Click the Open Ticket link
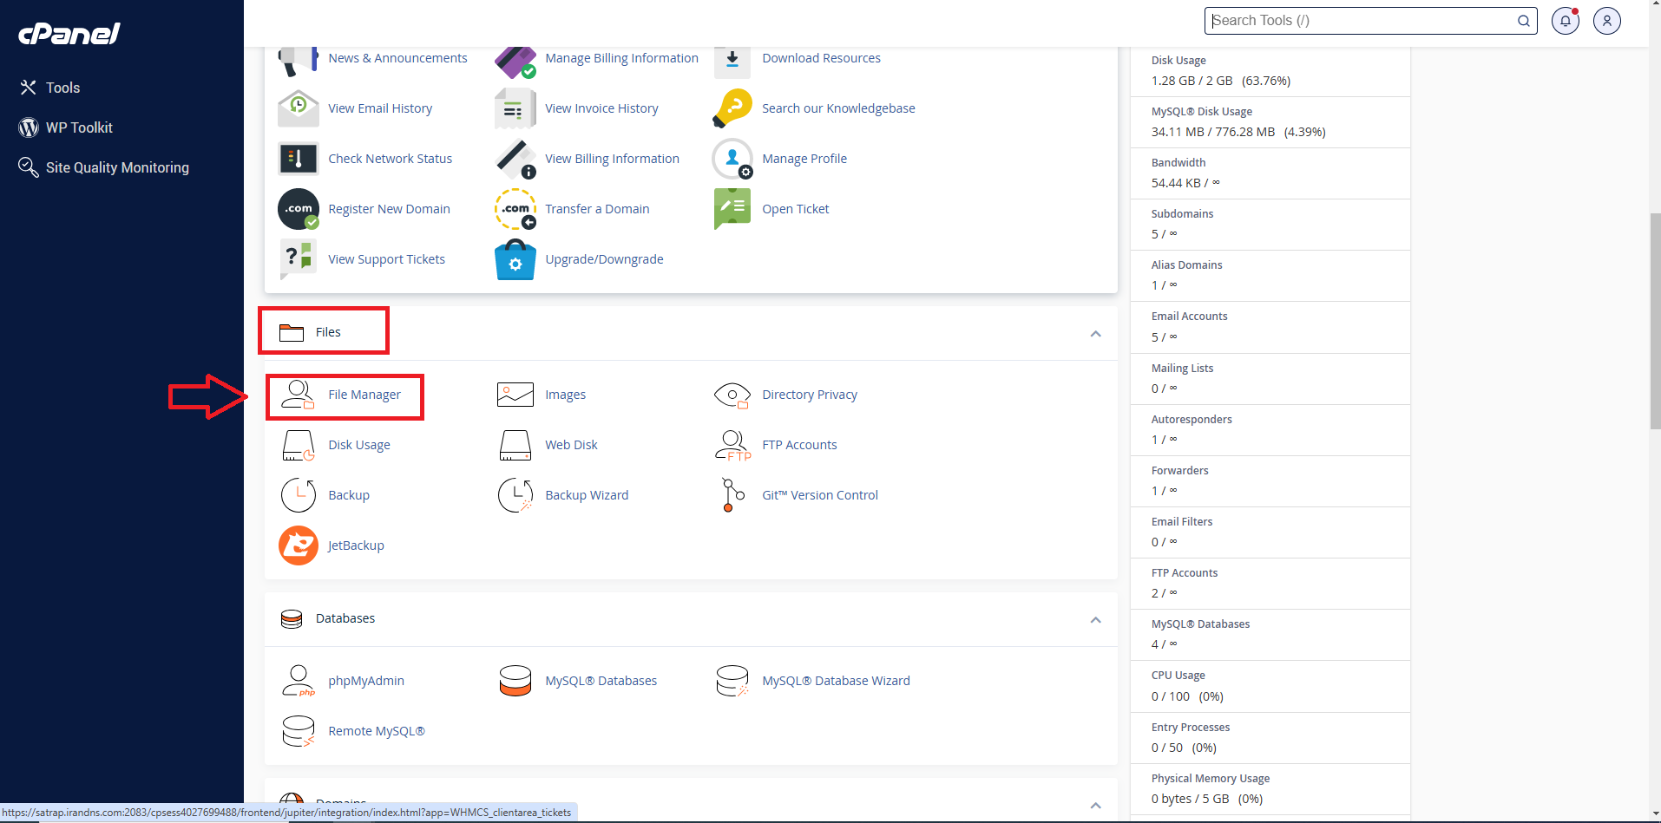1661x823 pixels. pos(795,209)
